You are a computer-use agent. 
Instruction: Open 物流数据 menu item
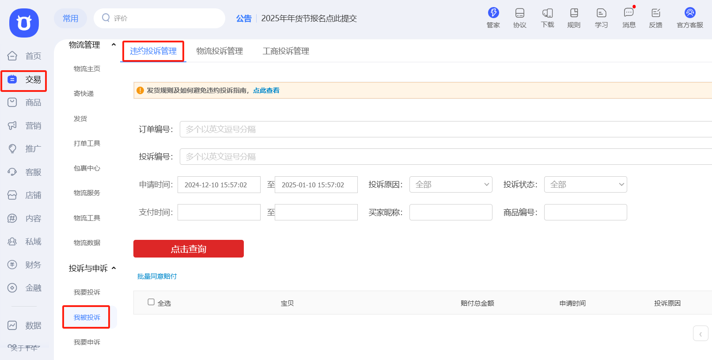pyautogui.click(x=87, y=243)
